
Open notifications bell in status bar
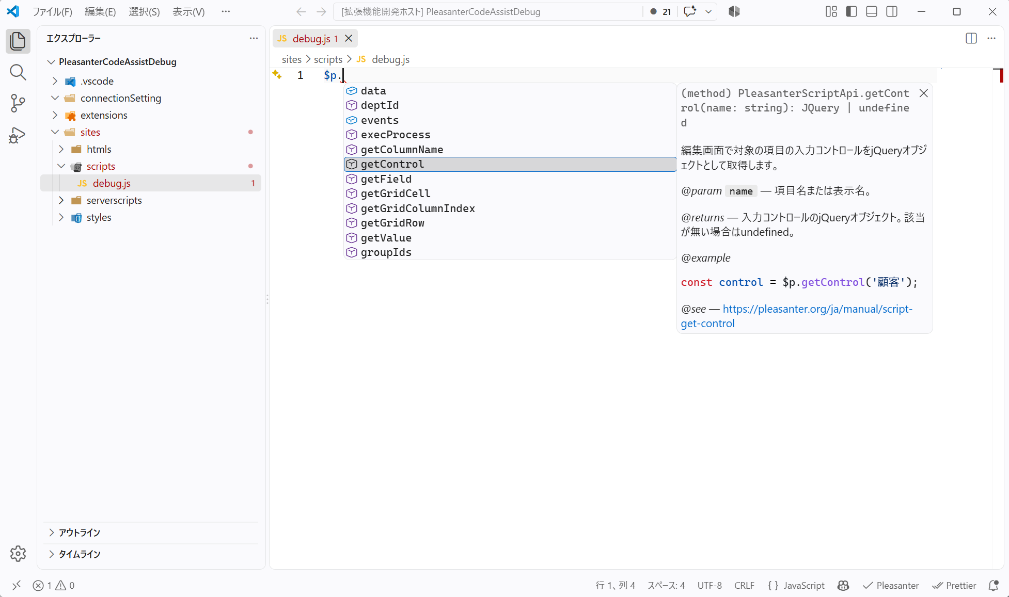(993, 585)
